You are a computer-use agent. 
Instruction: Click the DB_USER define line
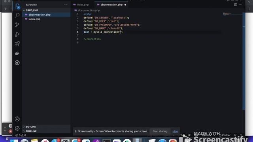pos(101,21)
